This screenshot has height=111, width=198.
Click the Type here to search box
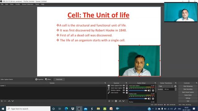pos(28,109)
